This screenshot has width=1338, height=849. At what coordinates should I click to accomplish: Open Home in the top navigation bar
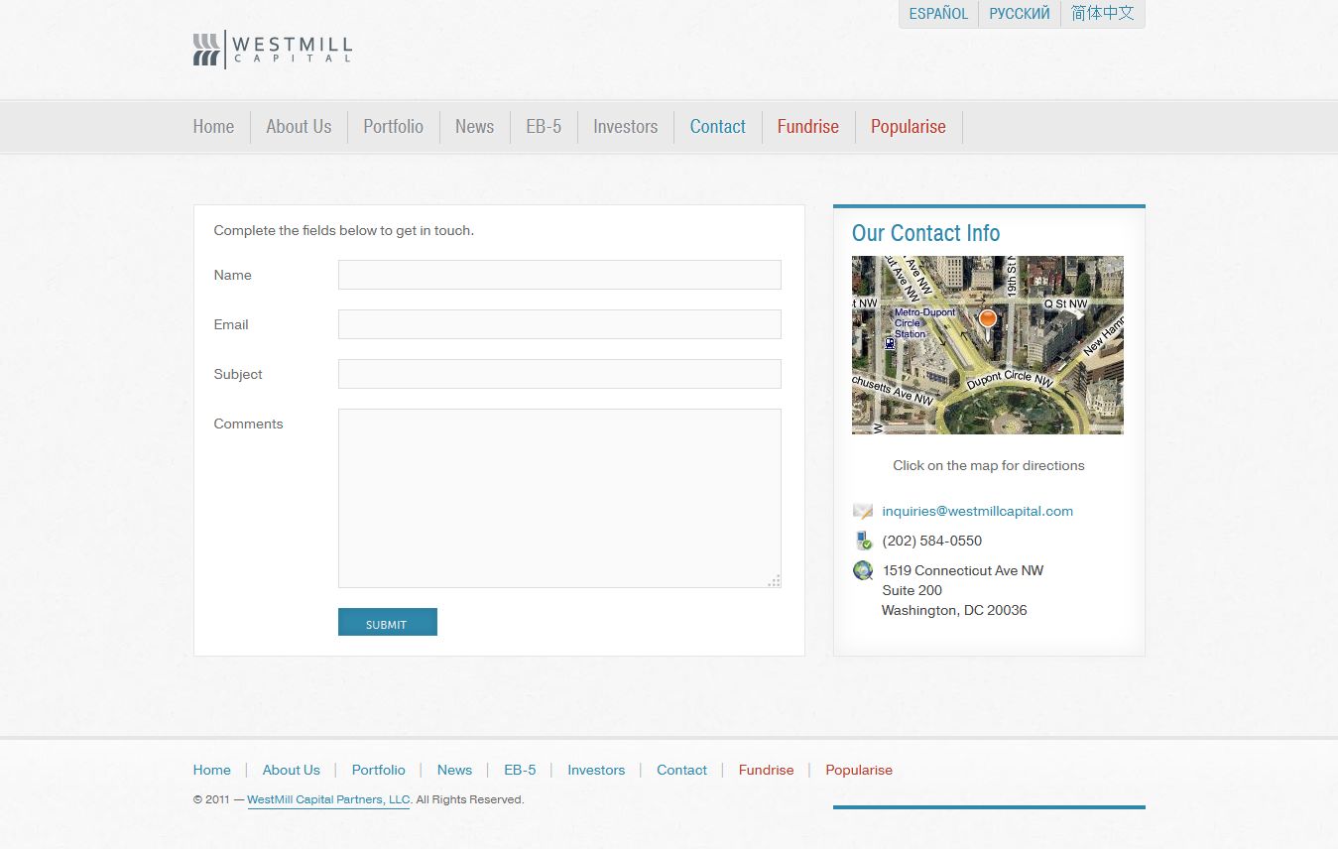pyautogui.click(x=213, y=127)
